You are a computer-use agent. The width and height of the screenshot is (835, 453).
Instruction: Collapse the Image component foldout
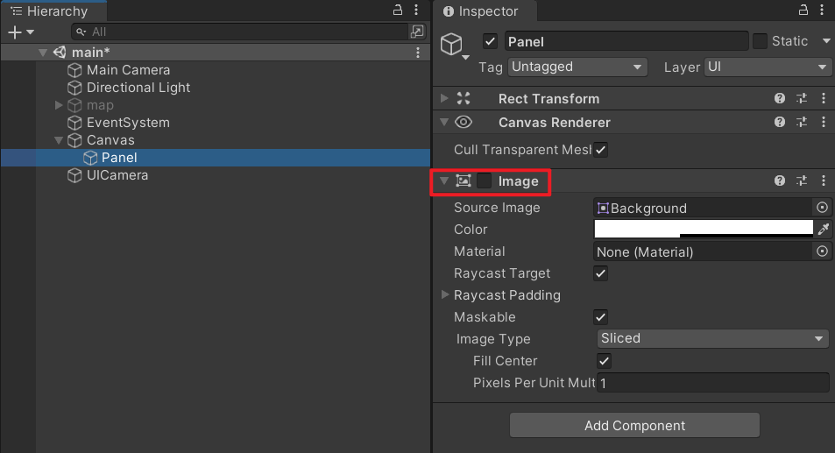click(444, 181)
